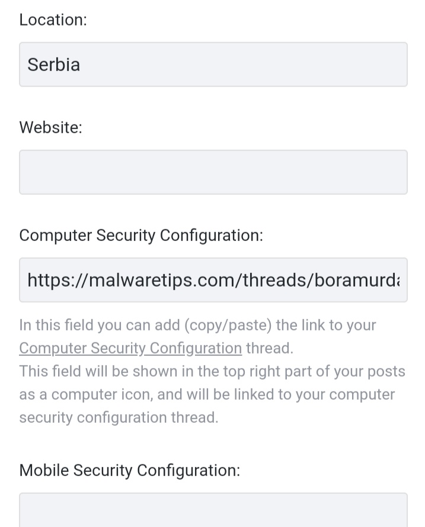Place cursor after the 'Serbia' text
This screenshot has width=425, height=527.
[81, 65]
